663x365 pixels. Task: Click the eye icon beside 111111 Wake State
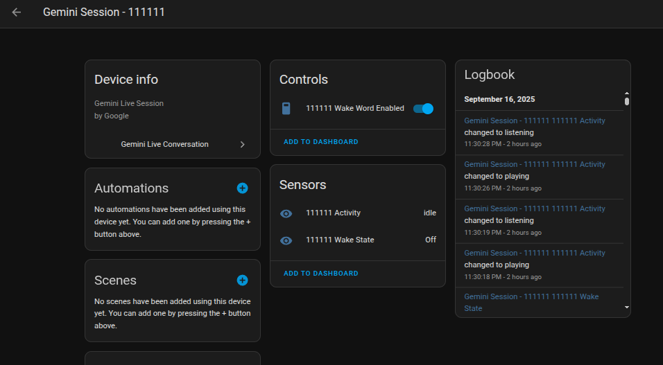(286, 240)
